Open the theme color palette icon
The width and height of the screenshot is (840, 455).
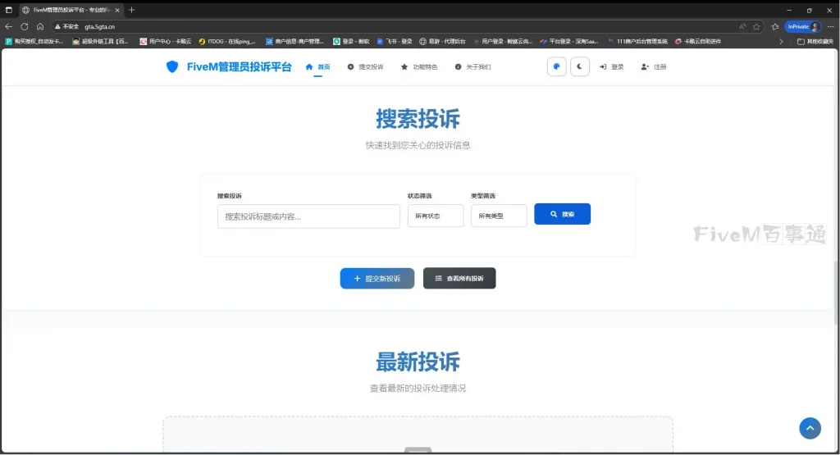(557, 67)
